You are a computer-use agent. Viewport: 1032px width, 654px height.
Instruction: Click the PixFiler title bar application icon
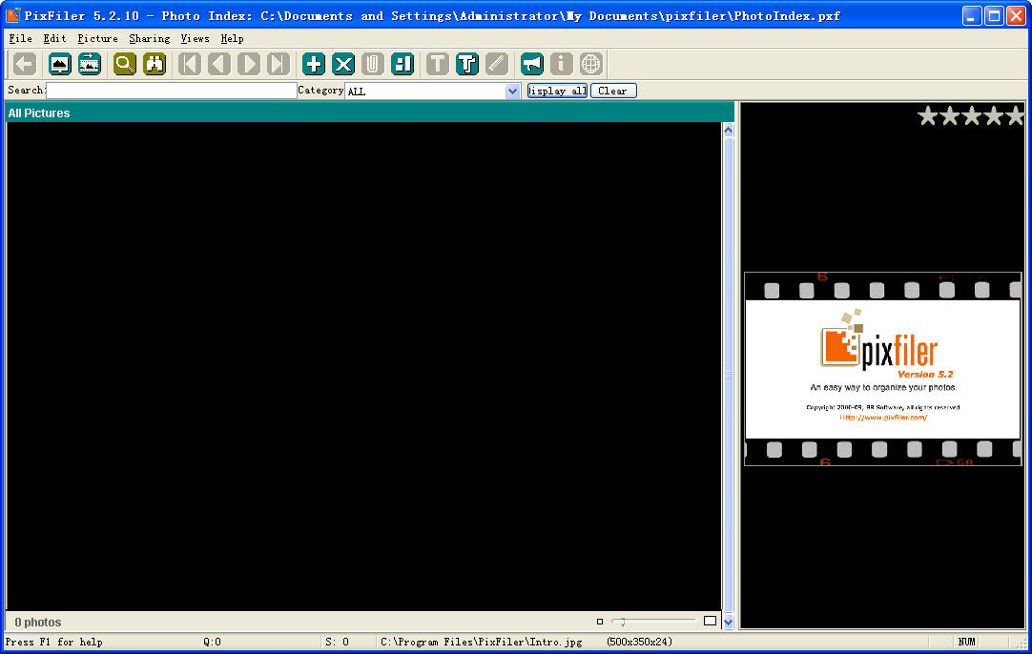point(13,14)
